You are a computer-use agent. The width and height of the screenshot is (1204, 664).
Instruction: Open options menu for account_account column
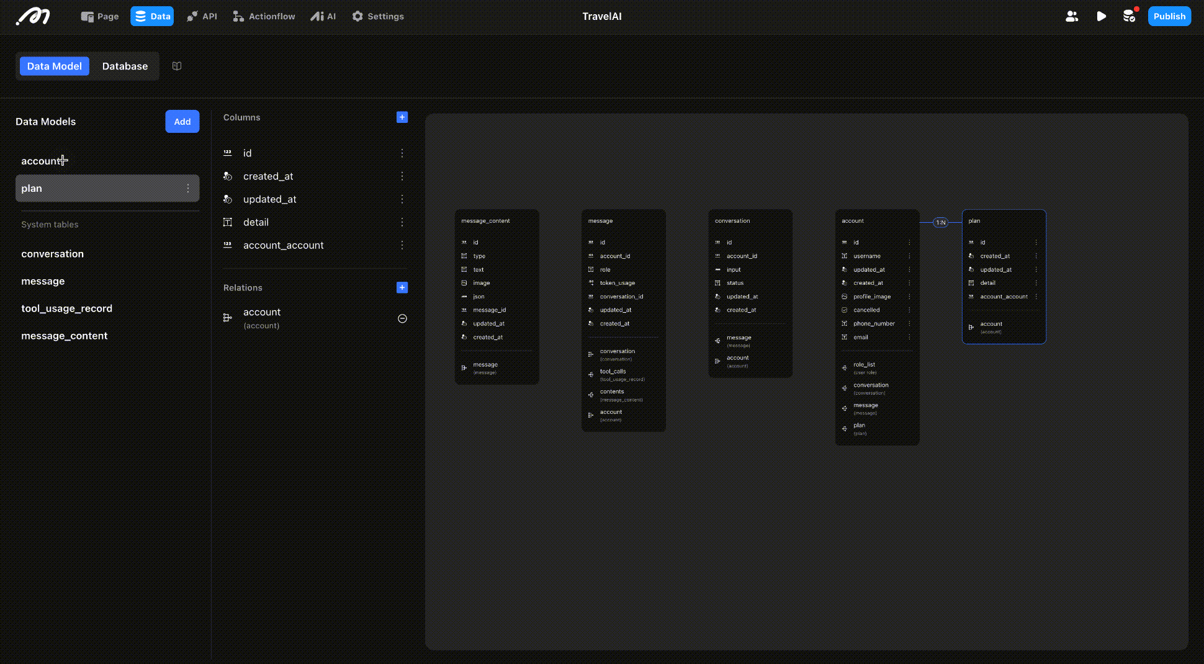[x=402, y=245]
